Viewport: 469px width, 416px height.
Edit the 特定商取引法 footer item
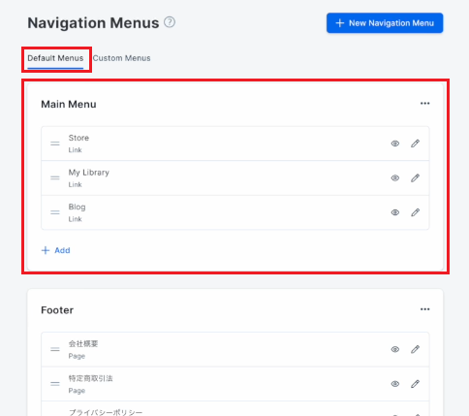415,384
